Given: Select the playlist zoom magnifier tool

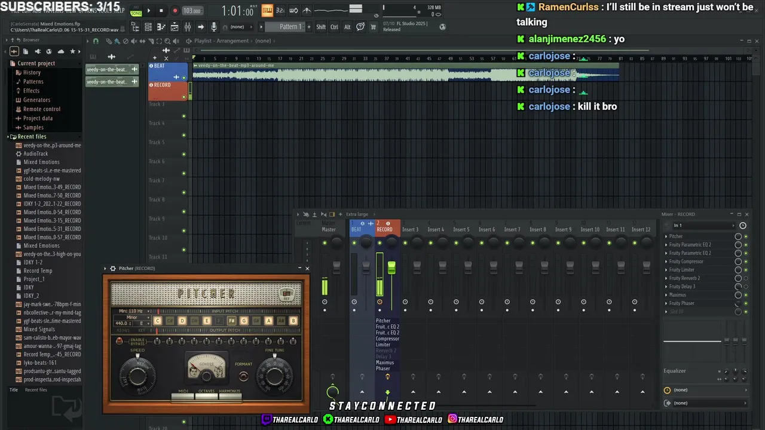Looking at the screenshot, I should tap(167, 41).
